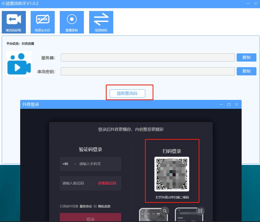Maximize the 抖音登录 window
Image resolution: width=260 pixels, height=222 pixels.
[229, 104]
